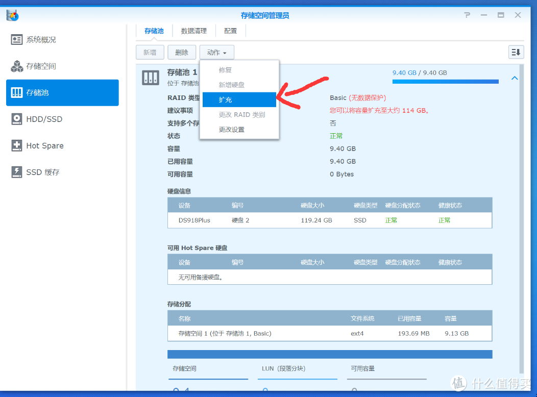Viewport: 537px width, 397px height.
Task: Collapse 存储池 1 details with chevron
Action: (515, 78)
